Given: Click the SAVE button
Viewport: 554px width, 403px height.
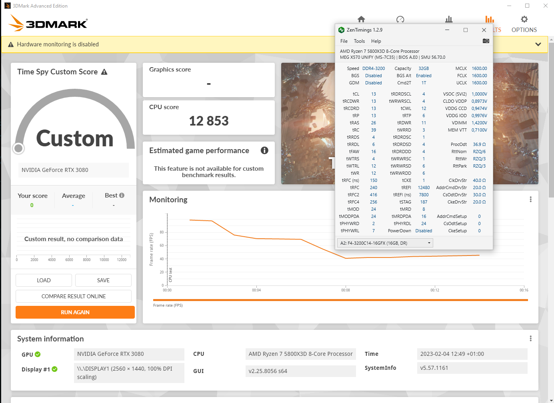Looking at the screenshot, I should [x=103, y=280].
